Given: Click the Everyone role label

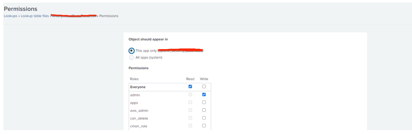Looking at the screenshot, I should click(x=138, y=87).
